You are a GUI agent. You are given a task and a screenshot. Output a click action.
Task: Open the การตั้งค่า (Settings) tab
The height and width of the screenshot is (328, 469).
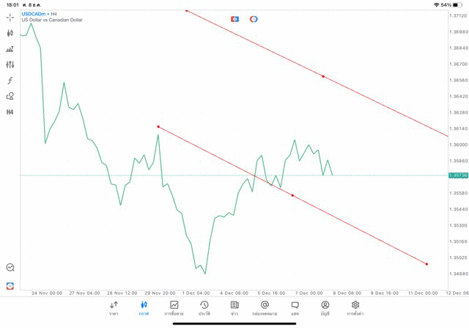coord(355,307)
